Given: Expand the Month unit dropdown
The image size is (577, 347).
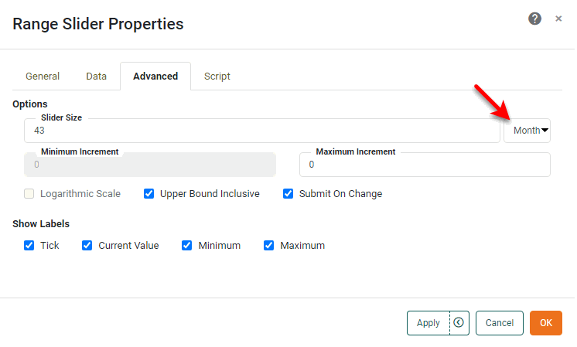Looking at the screenshot, I should click(x=527, y=131).
